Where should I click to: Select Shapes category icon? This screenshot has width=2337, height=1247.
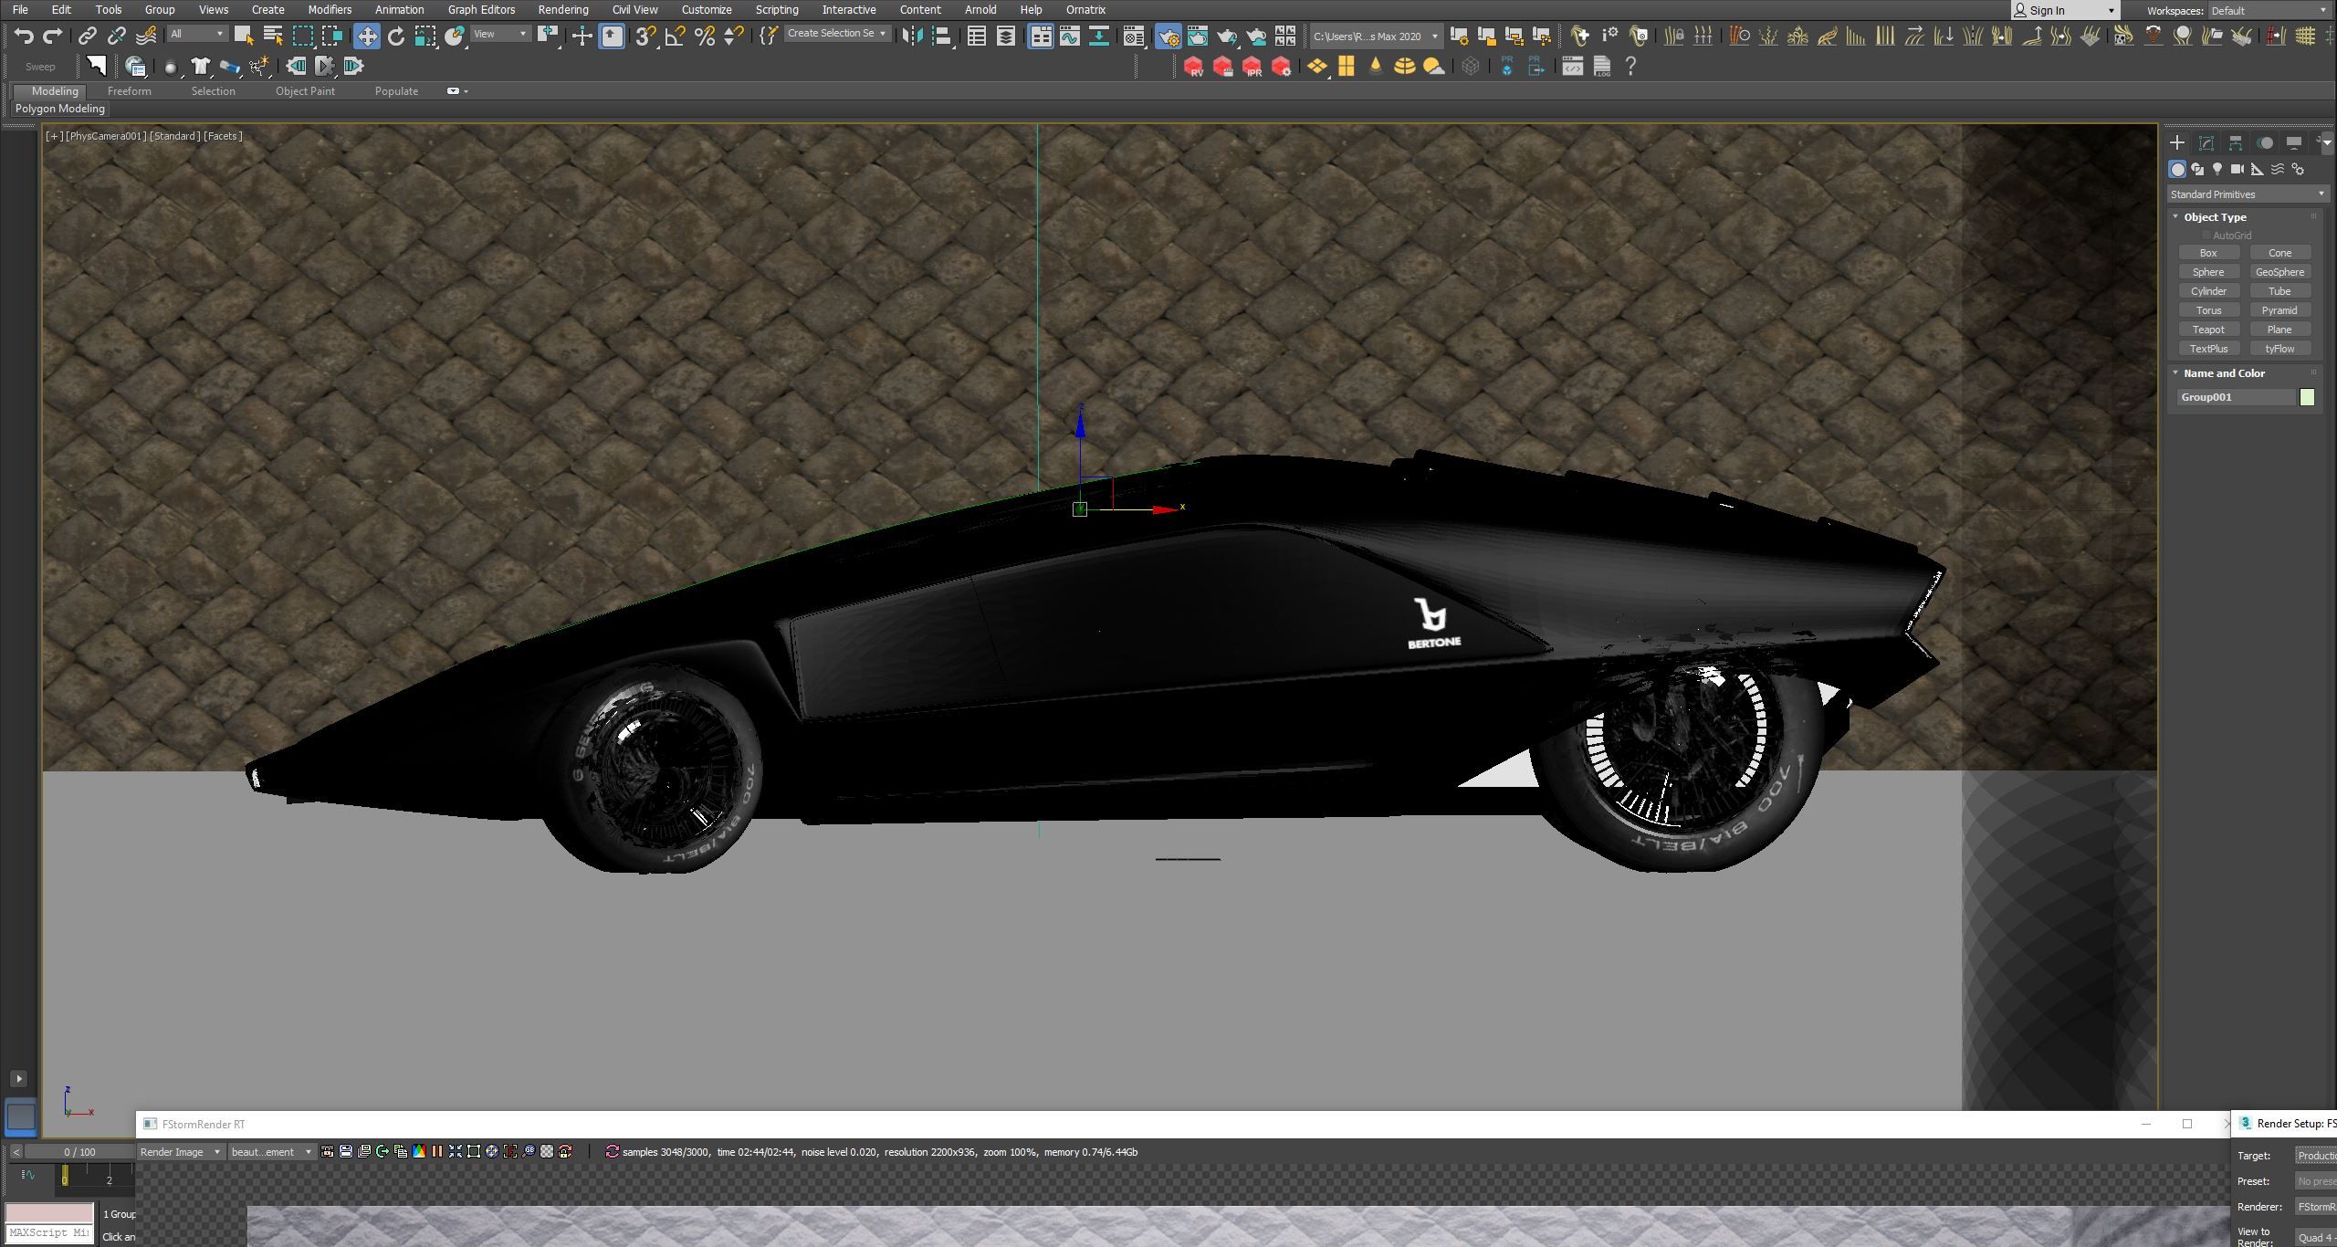coord(2197,169)
